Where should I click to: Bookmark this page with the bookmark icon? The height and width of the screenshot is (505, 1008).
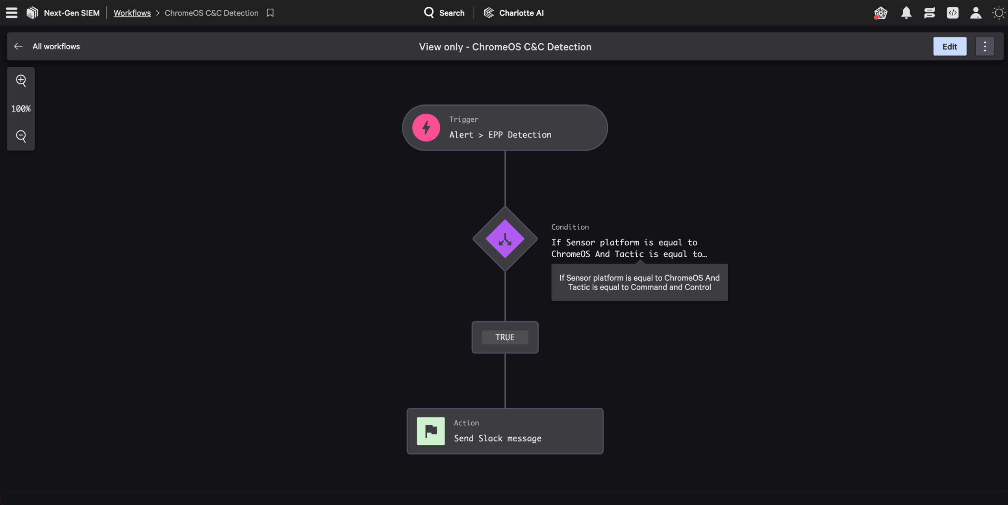point(270,13)
